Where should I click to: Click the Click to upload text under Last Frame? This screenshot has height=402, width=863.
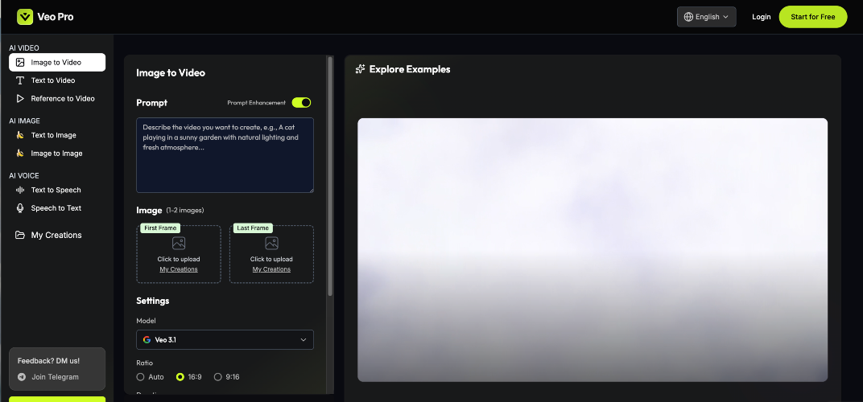[271, 259]
